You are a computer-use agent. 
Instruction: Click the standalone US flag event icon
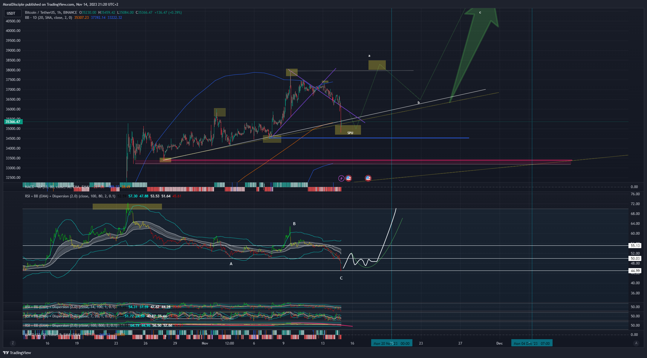pos(368,178)
